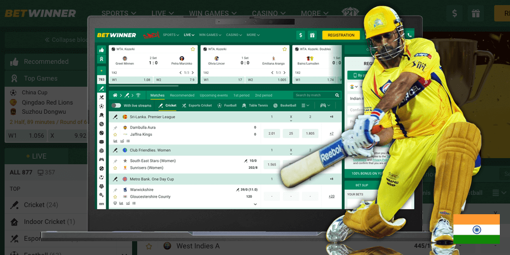Select the cricket bat icon in laptop left sidebar

(x=101, y=88)
